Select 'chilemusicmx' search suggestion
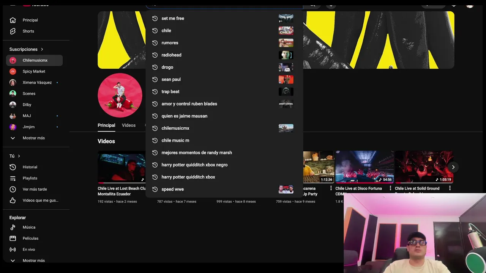Screen dimensions: 486x273 point(224,128)
